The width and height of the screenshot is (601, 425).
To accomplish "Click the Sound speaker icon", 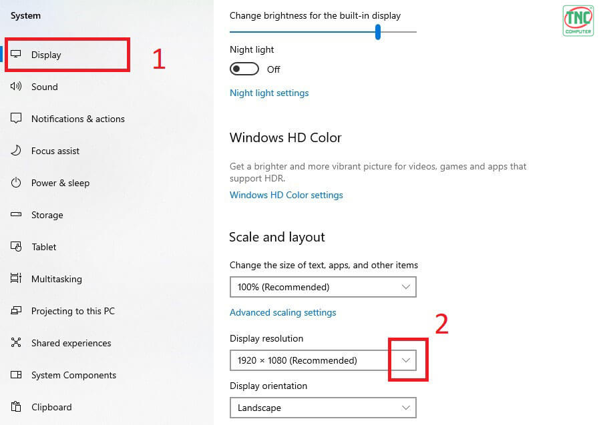I will click(x=16, y=86).
